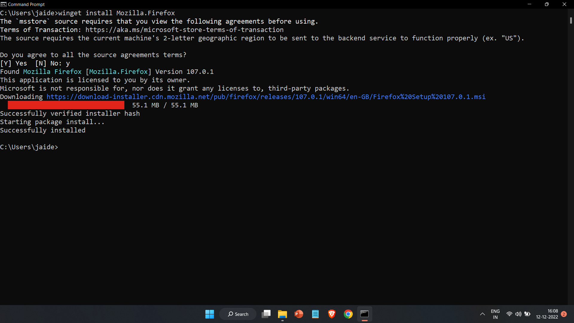Launch File Explorer from the taskbar
574x323 pixels.
click(283, 314)
